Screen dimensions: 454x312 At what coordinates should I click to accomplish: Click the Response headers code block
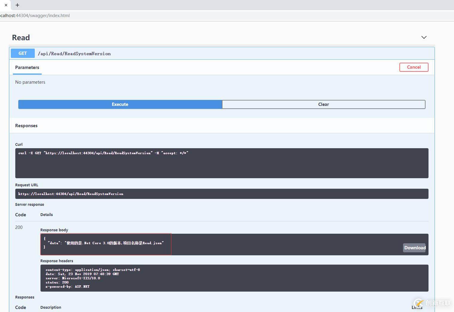click(234, 278)
